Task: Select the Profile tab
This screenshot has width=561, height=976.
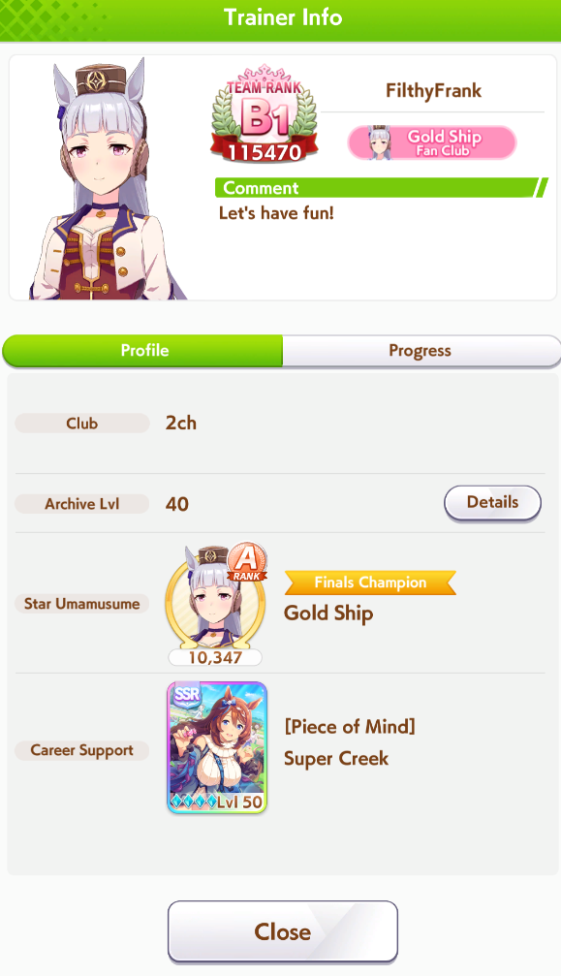Action: tap(143, 351)
